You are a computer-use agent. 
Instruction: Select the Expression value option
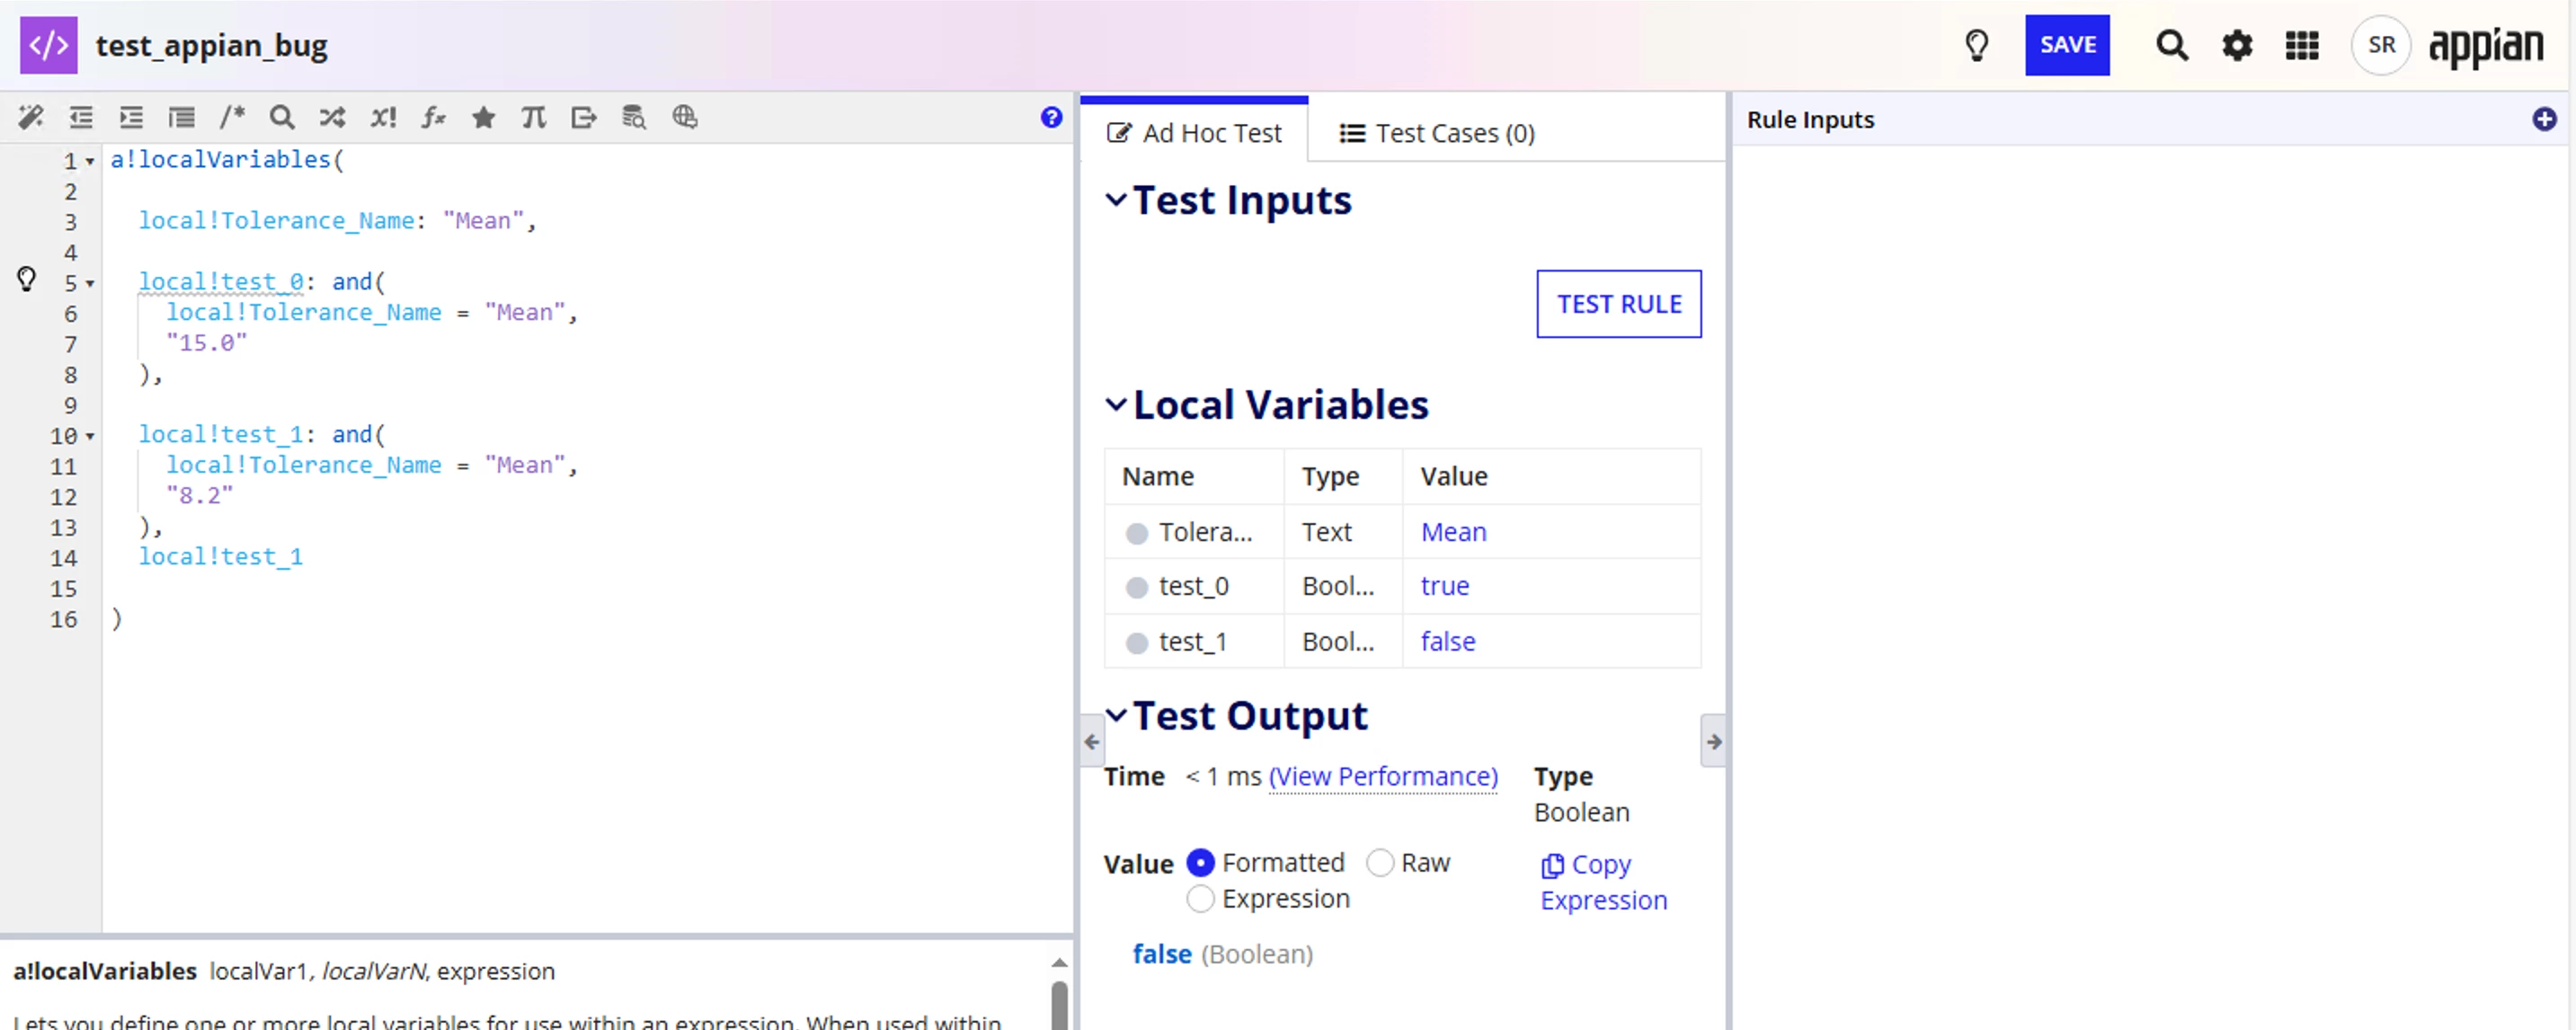point(1200,899)
